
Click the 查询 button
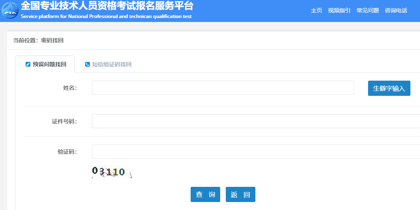pos(205,194)
